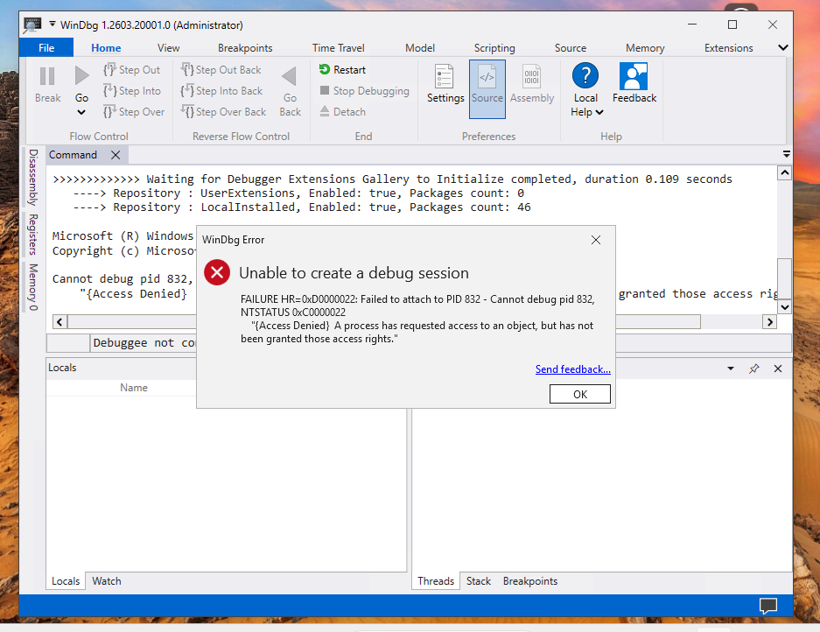The height and width of the screenshot is (632, 820).
Task: Switch to the Threads tab
Action: pos(436,580)
